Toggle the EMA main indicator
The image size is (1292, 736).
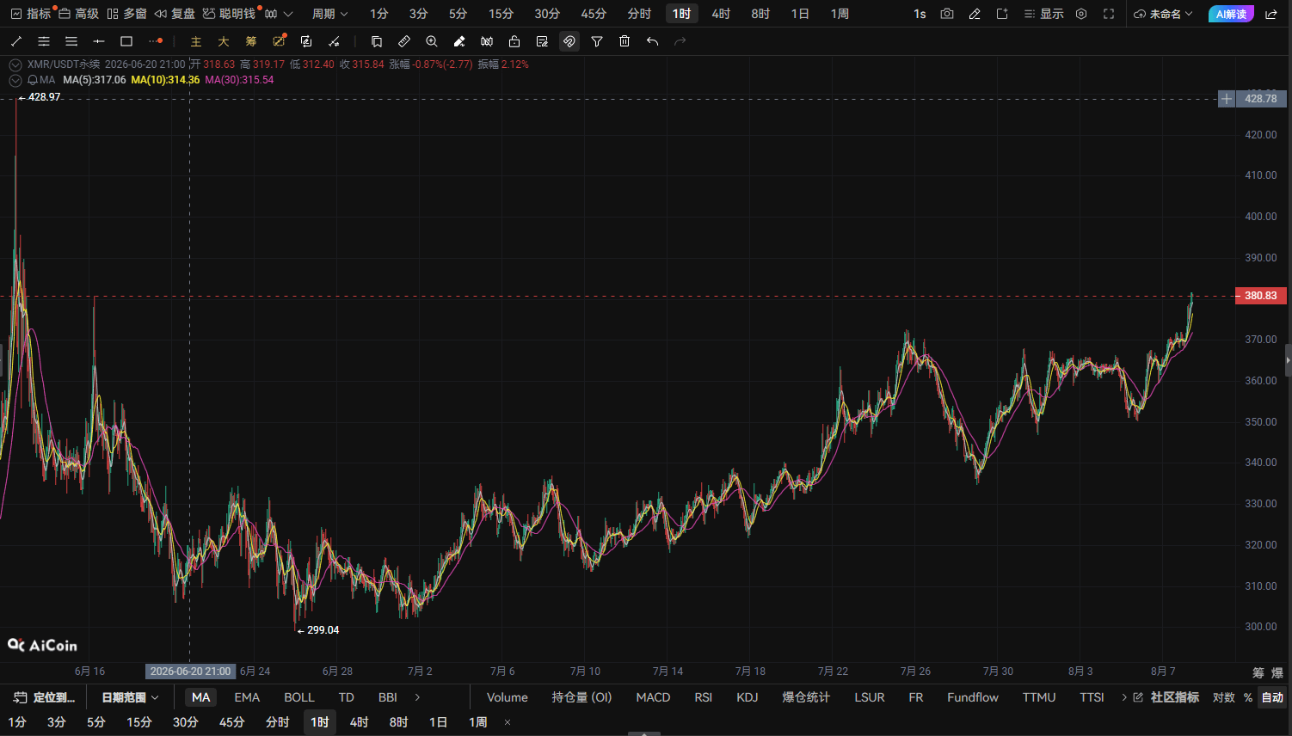point(247,697)
